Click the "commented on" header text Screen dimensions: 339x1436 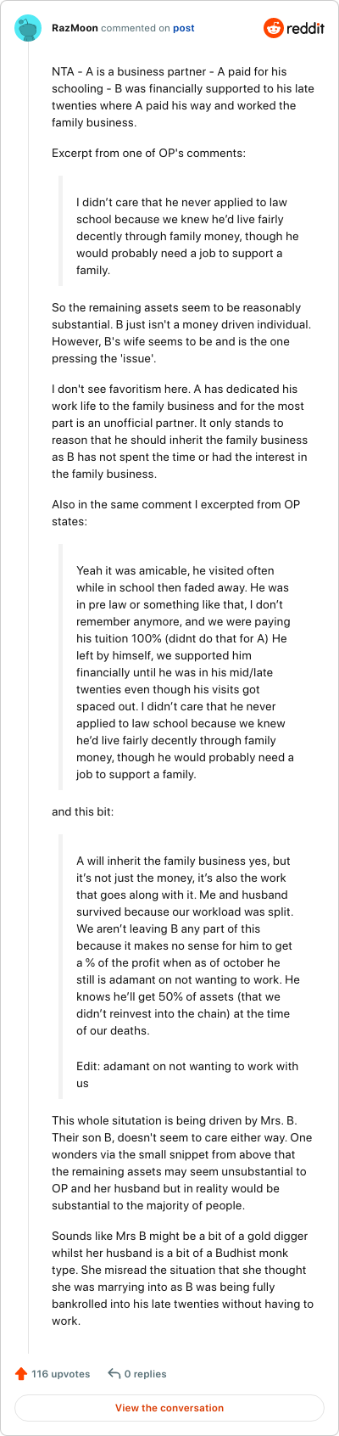(x=136, y=28)
